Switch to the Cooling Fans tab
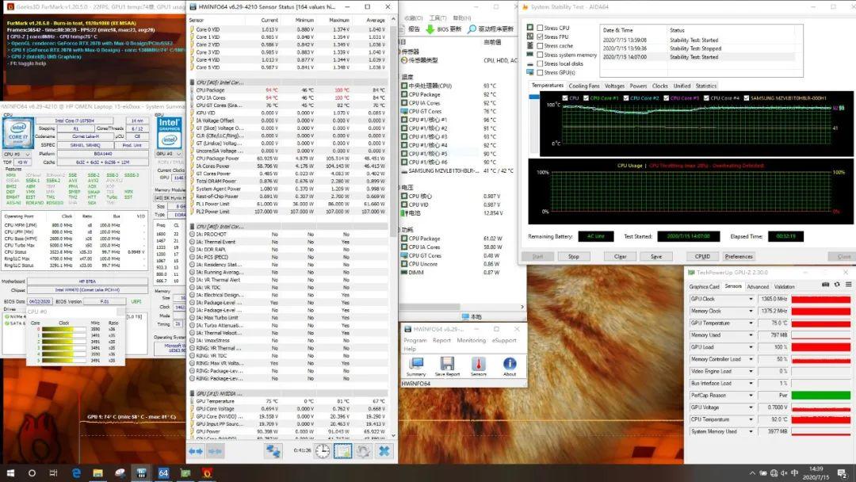 click(584, 86)
